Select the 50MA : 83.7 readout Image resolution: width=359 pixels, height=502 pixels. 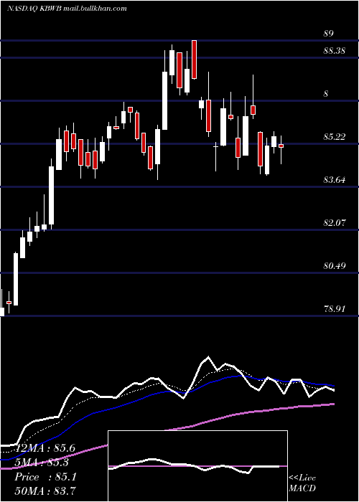pyautogui.click(x=45, y=491)
